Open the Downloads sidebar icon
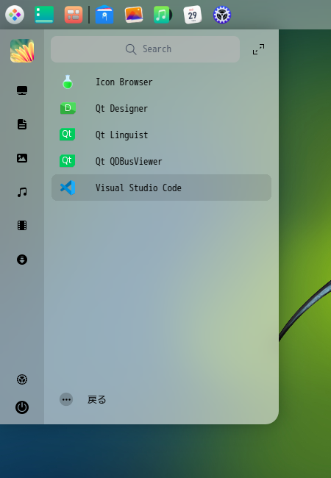Viewport: 331px width, 478px height. (22, 260)
